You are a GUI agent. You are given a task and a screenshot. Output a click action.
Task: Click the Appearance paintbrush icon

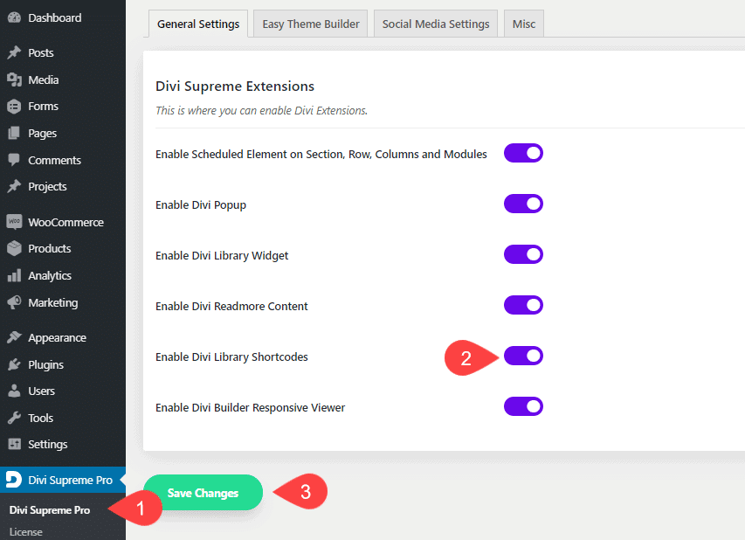coord(14,337)
